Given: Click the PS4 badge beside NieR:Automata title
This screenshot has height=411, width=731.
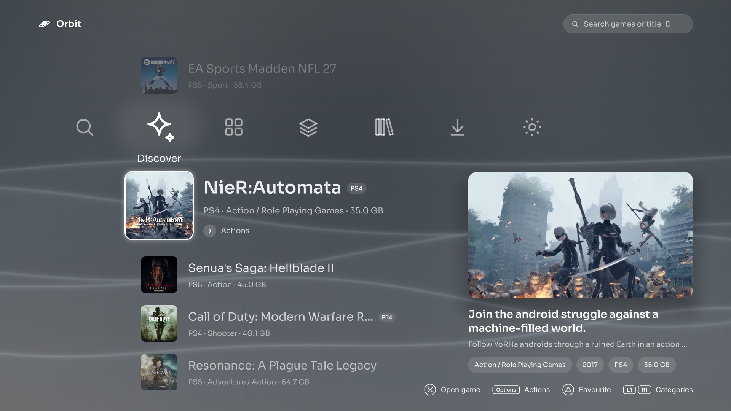Looking at the screenshot, I should coord(356,188).
